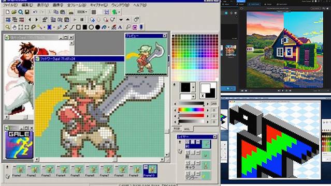
Task: Expand the secondary white color dropdown
Action: (x=193, y=97)
